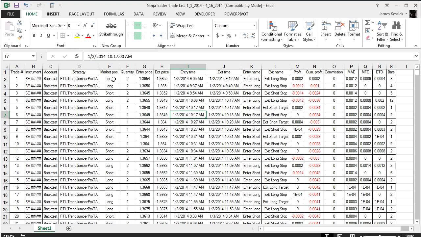Screen dimensions: 421x237
Task: Apply Accounting dollar number format
Action: 217,36
